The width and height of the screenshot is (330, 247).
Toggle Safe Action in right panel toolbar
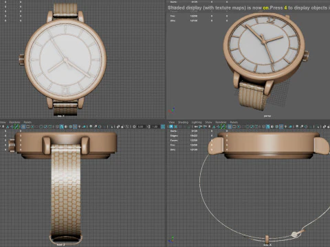252,126
